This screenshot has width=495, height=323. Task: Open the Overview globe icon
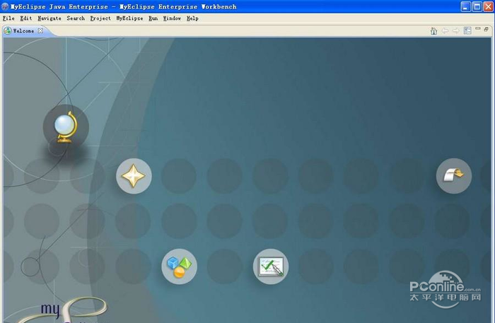click(66, 127)
